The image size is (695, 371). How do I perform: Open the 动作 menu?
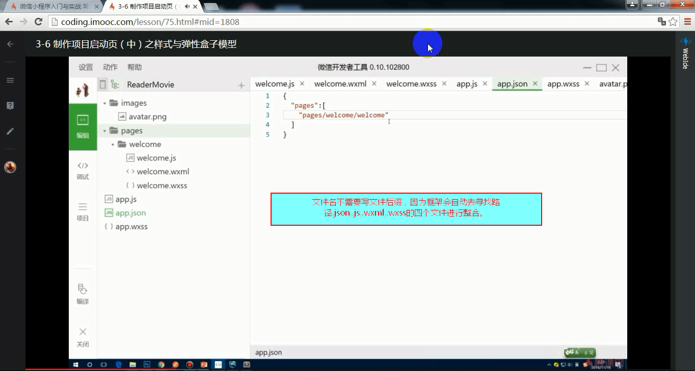point(110,67)
